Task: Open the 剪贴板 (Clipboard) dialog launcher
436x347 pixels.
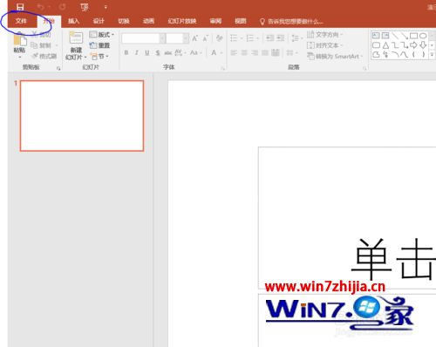Action: (x=58, y=68)
